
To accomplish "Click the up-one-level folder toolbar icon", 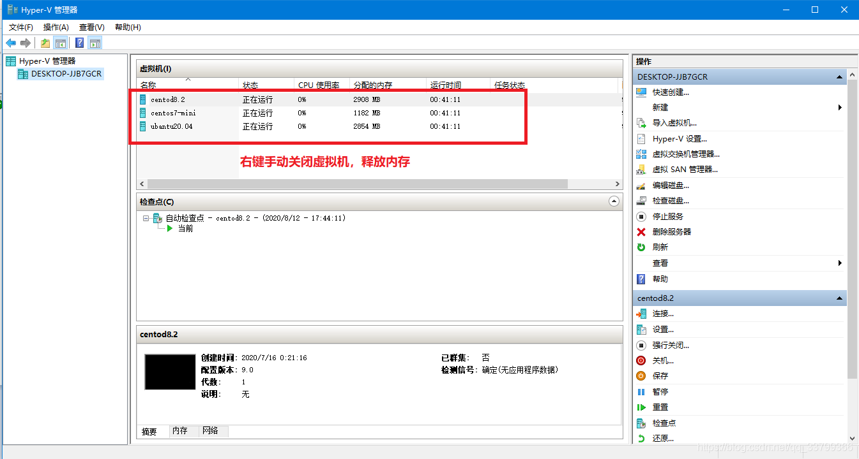I will coord(45,43).
